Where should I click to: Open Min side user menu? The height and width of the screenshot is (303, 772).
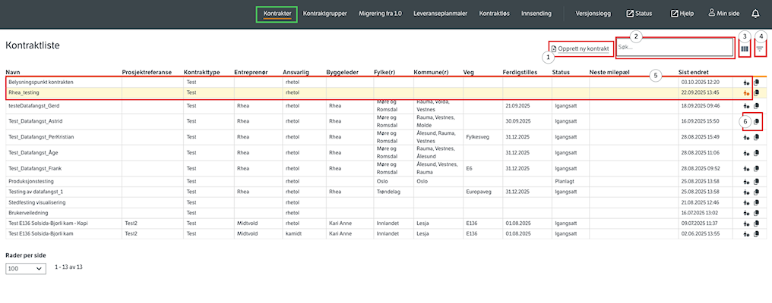[x=724, y=14]
